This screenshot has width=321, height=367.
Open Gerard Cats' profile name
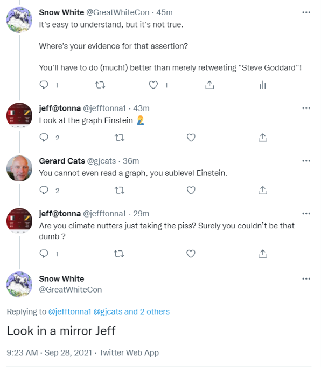(x=62, y=161)
